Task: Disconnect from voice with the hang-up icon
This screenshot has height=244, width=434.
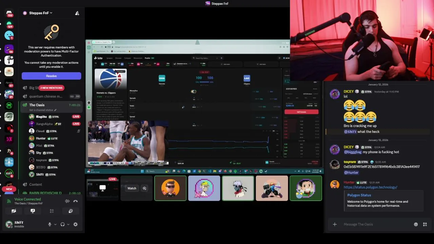Action: click(x=75, y=201)
